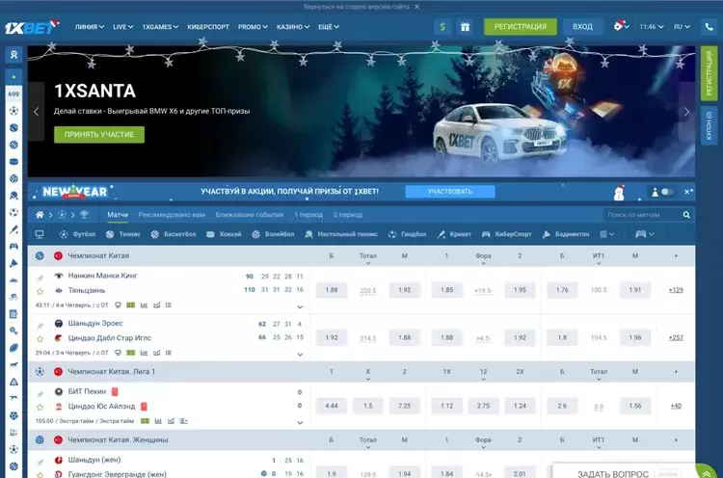Click the trophy icon in breadcrumb
This screenshot has width=723, height=478.
[x=84, y=215]
